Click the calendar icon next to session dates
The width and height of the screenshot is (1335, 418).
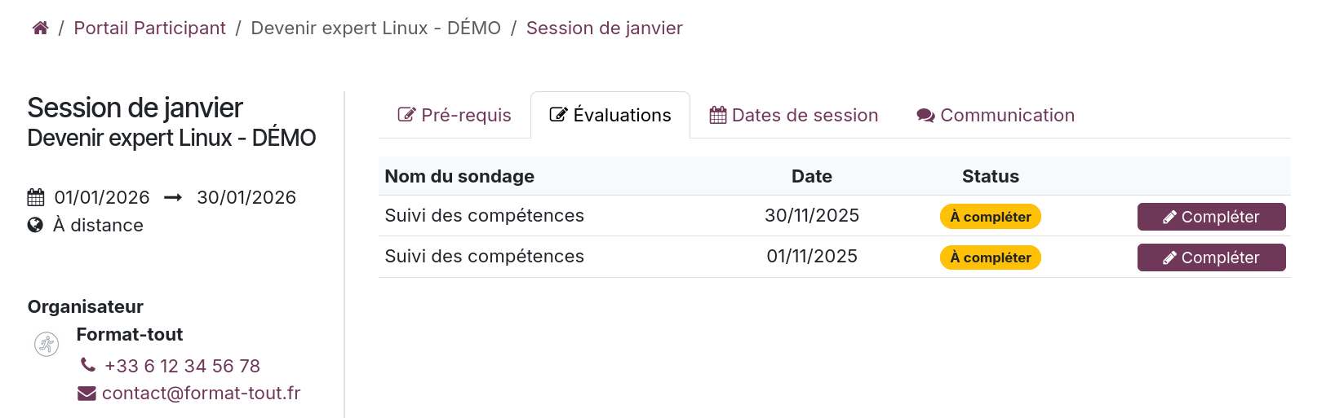(36, 197)
